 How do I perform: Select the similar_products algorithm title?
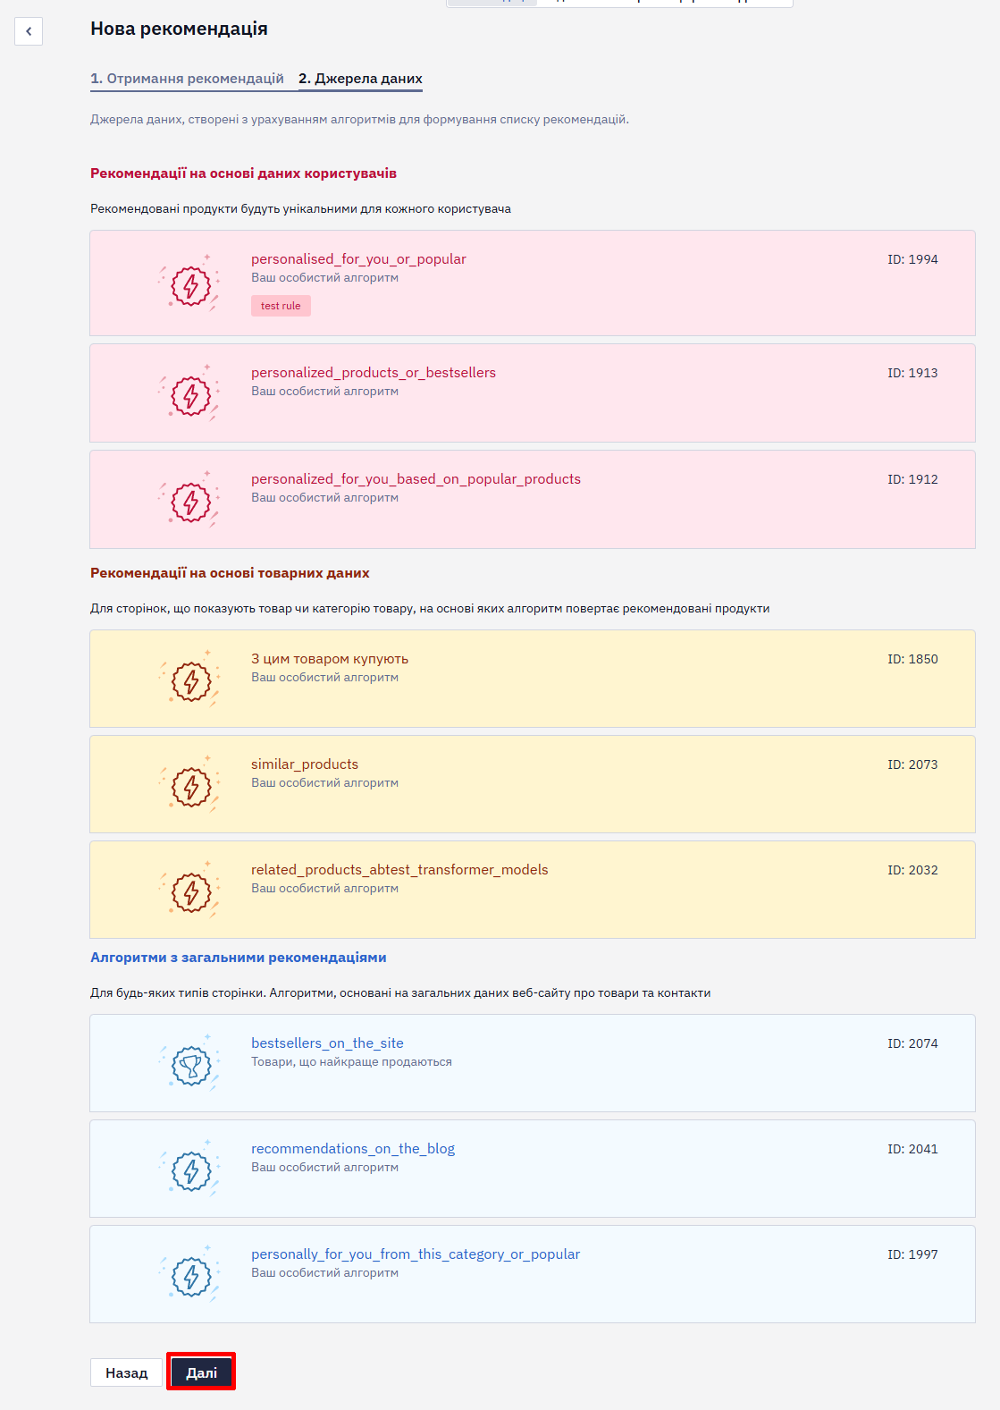coord(305,764)
